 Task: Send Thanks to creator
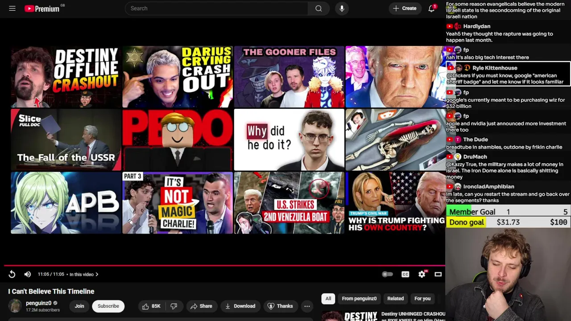coord(280,306)
